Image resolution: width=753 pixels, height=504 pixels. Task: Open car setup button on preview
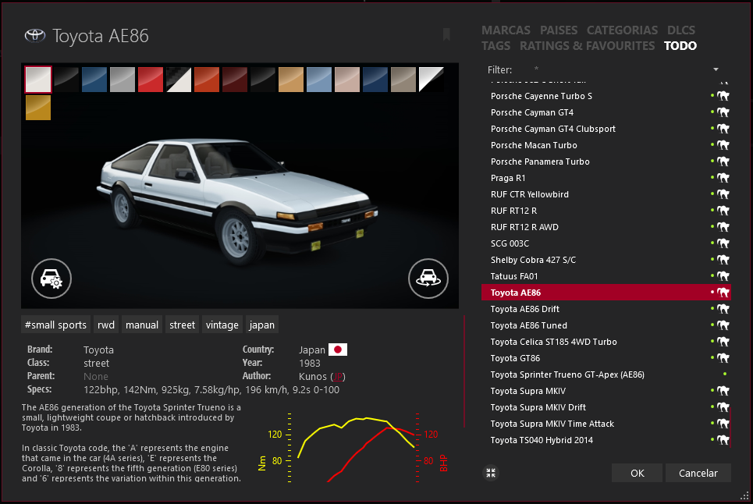pos(52,277)
